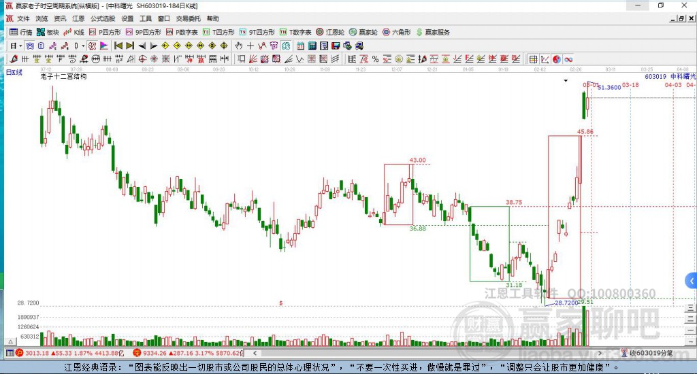This screenshot has width=697, height=374.
Task: Toggle the highlighted chart-style icon after 日
Action: (x=30, y=46)
